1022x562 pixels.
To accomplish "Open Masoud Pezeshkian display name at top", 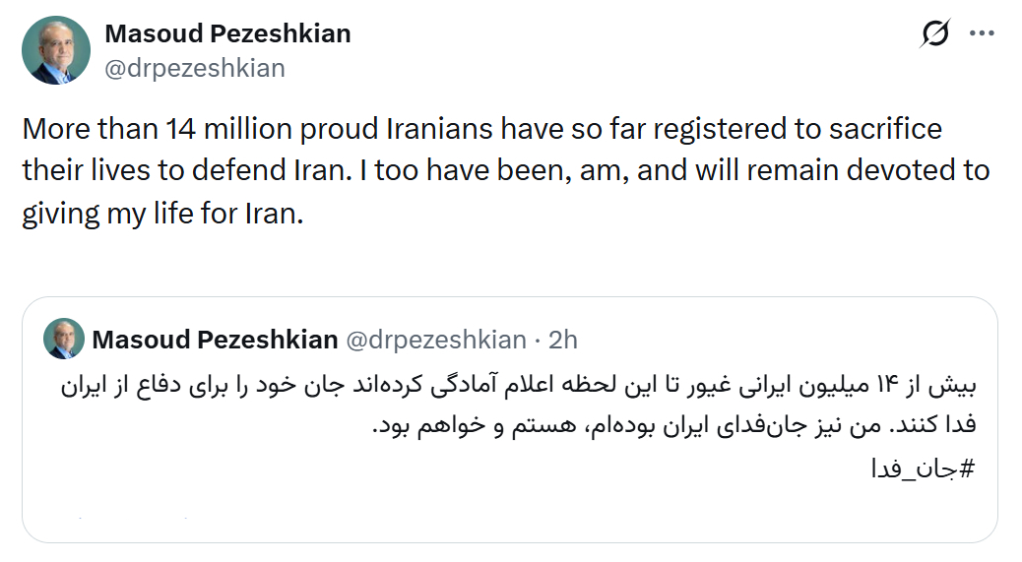I will pyautogui.click(x=227, y=33).
